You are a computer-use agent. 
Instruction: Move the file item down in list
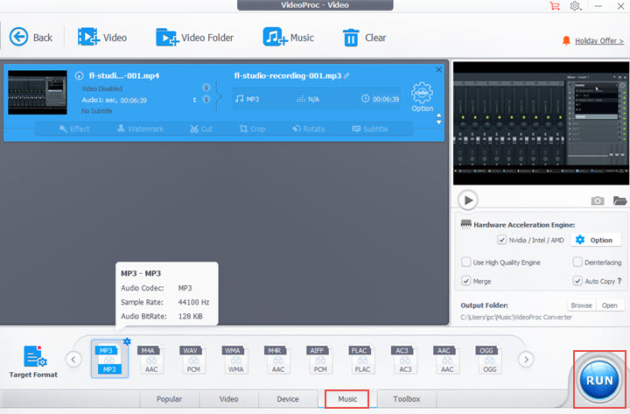coord(438,123)
